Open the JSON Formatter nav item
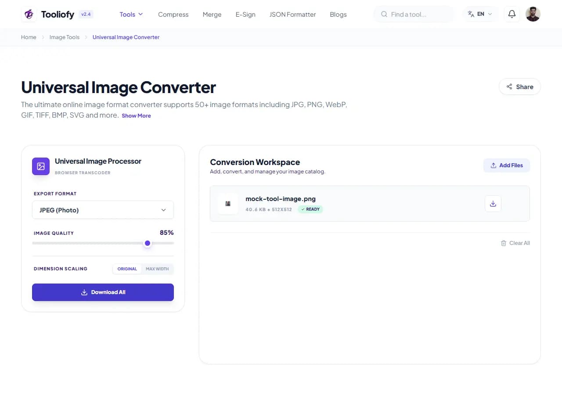 point(292,14)
